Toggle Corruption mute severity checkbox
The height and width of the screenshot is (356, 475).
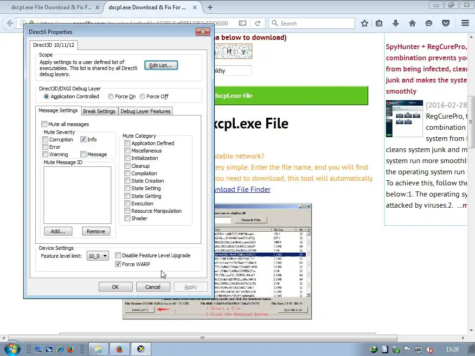[x=45, y=139]
